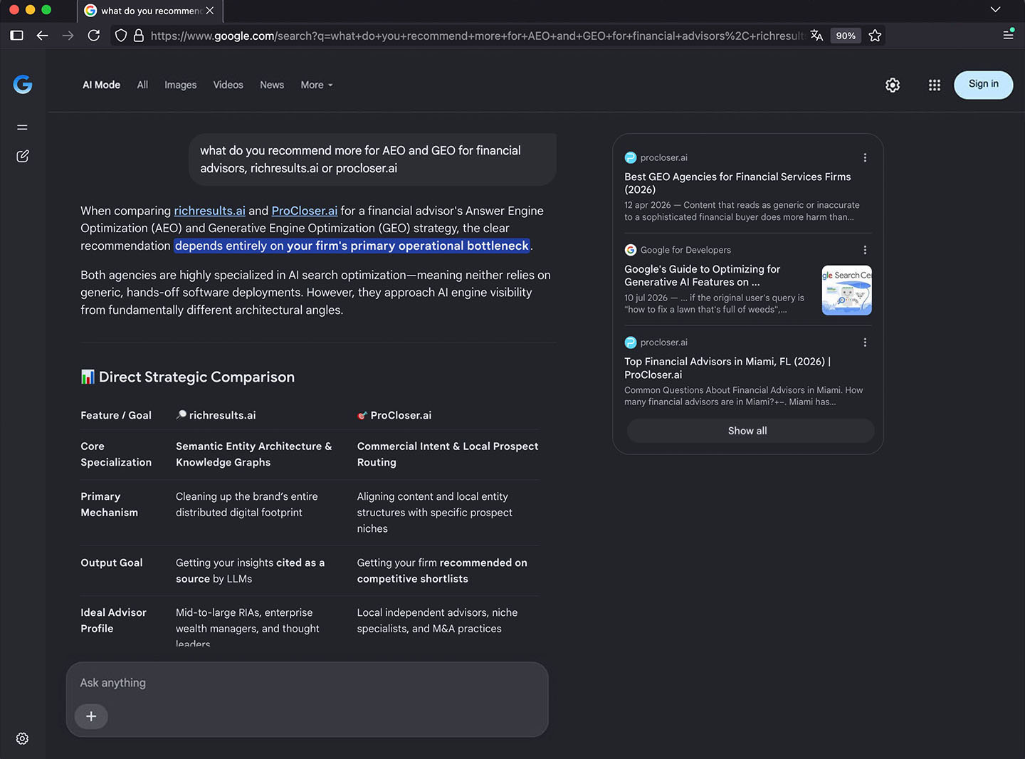The height and width of the screenshot is (759, 1025).
Task: Open the ProCloser.ai link in the answer
Action: click(x=305, y=211)
